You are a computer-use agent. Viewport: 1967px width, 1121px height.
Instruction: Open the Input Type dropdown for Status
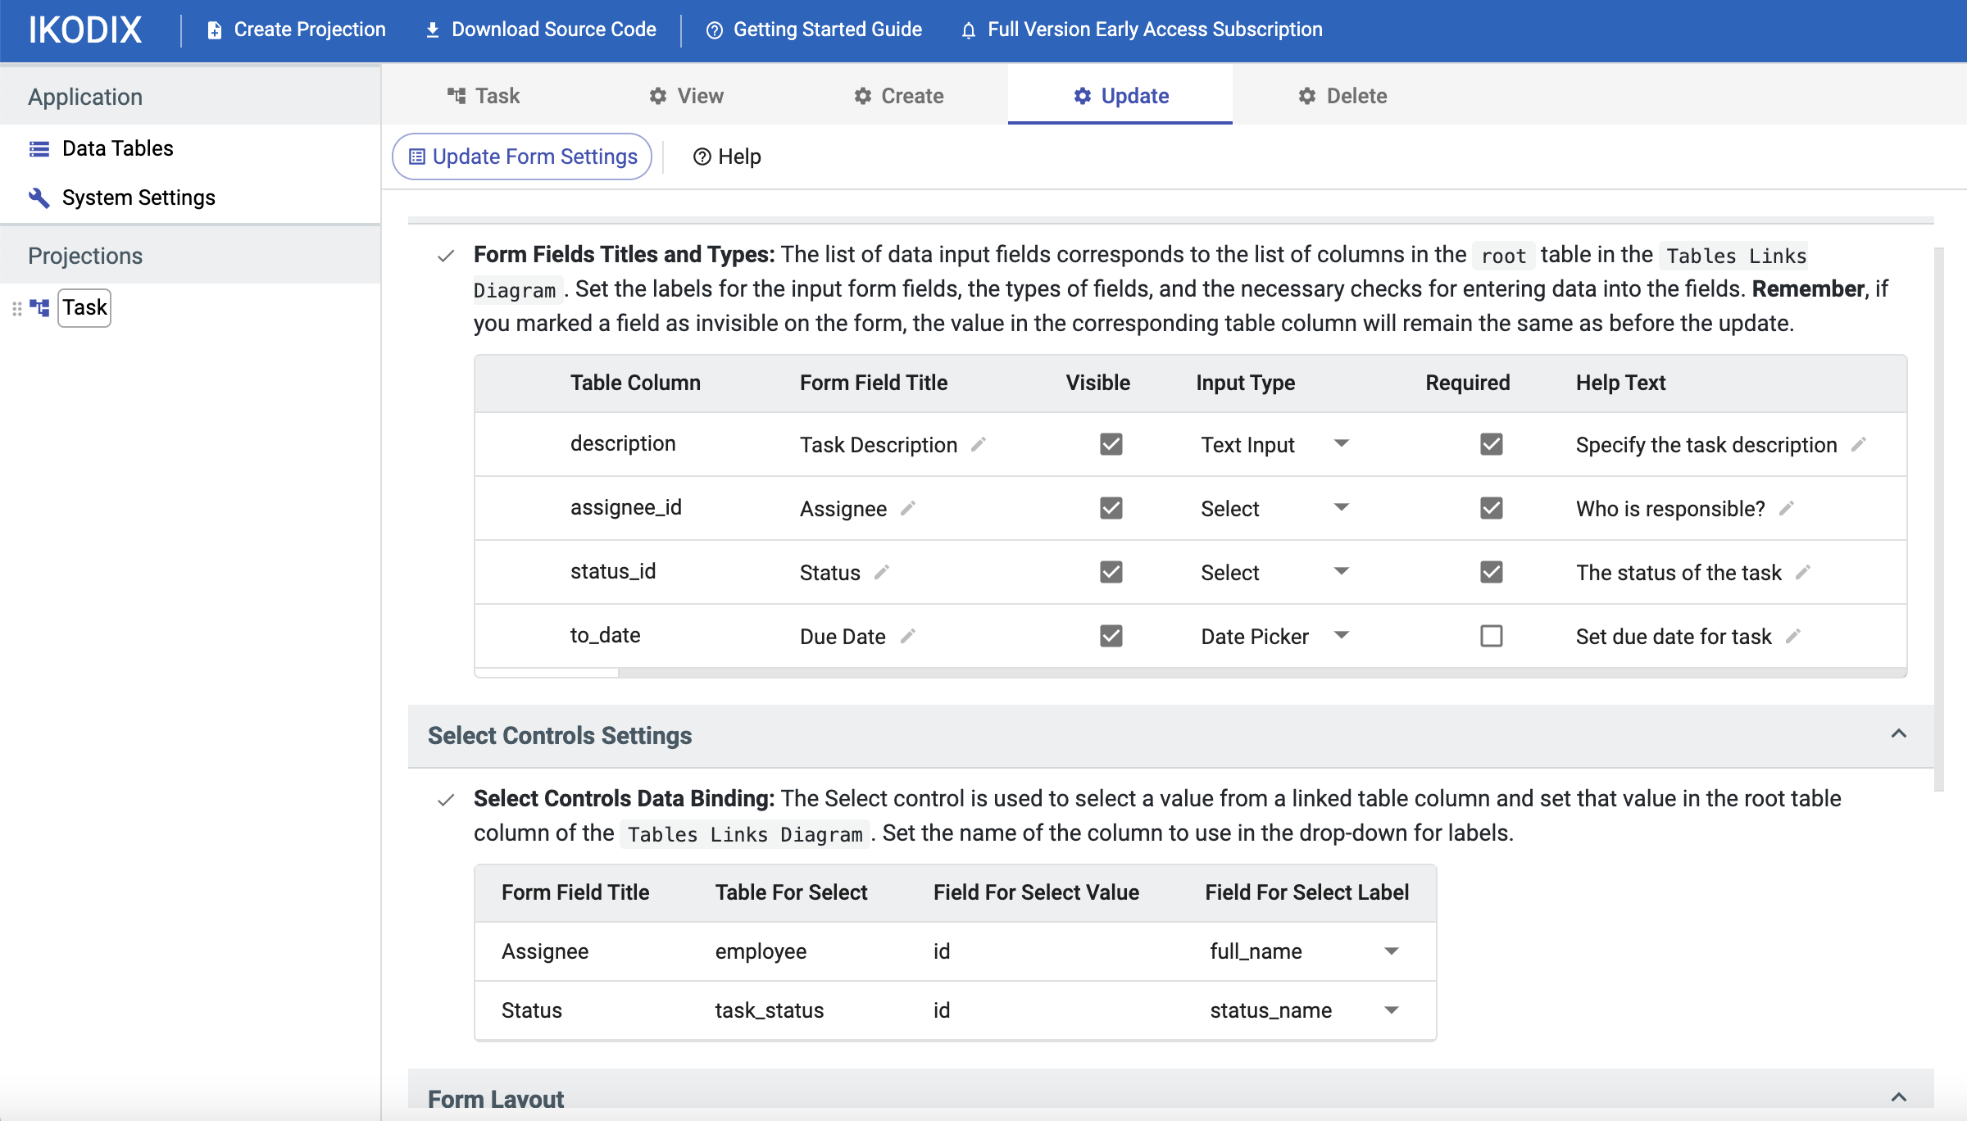pos(1341,572)
